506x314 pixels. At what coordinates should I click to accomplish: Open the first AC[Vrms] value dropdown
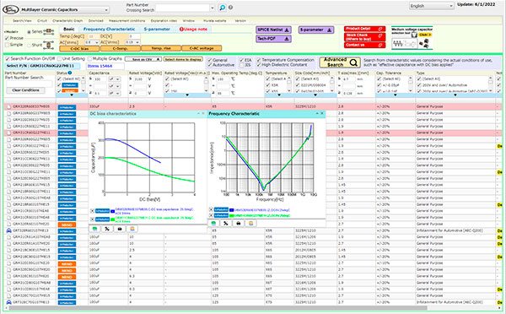(92, 42)
